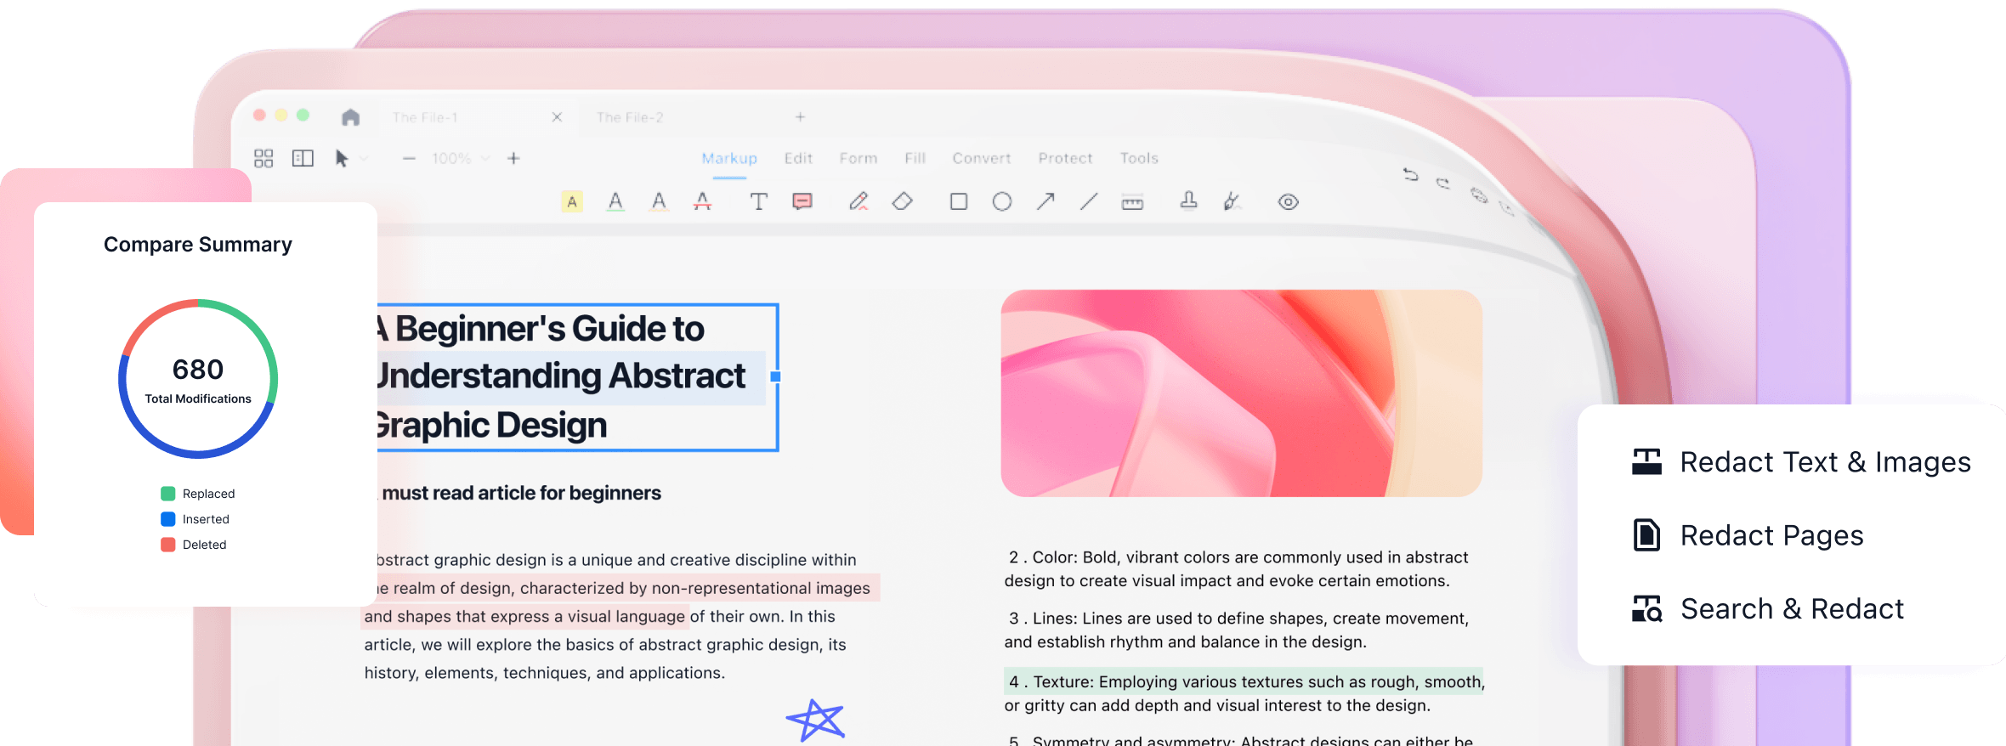
Task: Click the Compare Summary heading
Action: (x=198, y=245)
